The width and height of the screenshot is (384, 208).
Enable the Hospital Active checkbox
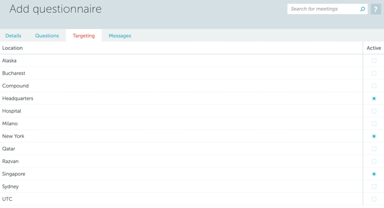point(374,111)
